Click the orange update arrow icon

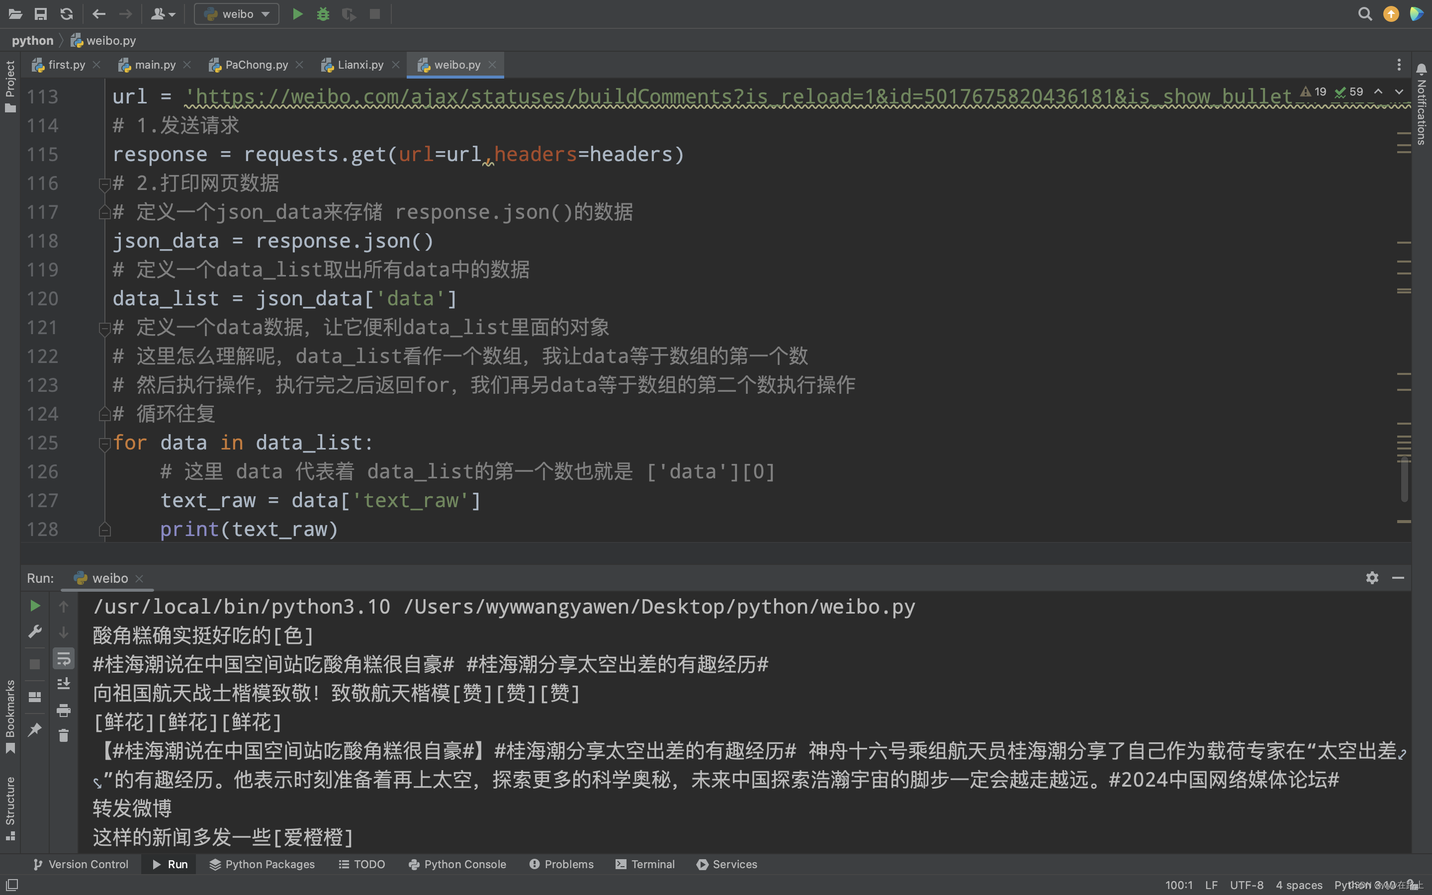click(x=1391, y=13)
